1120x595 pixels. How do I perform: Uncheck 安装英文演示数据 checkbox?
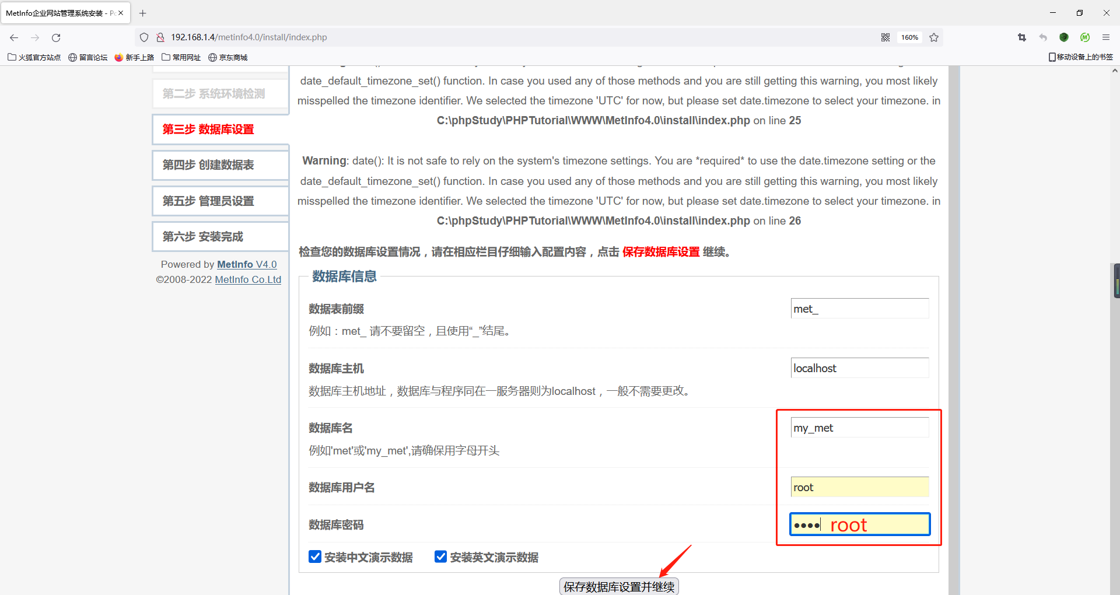point(441,556)
